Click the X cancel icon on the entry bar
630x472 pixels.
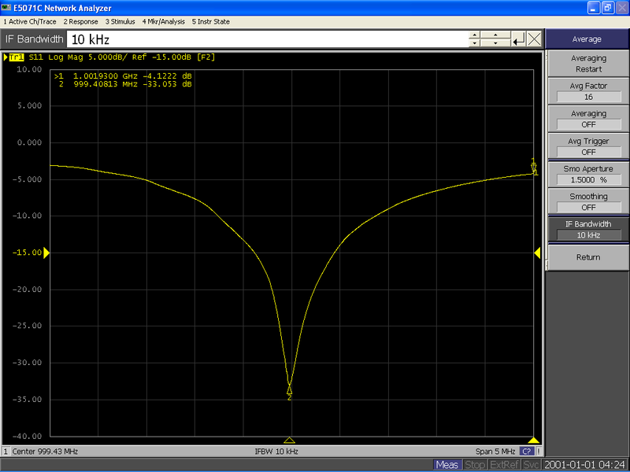coord(534,38)
